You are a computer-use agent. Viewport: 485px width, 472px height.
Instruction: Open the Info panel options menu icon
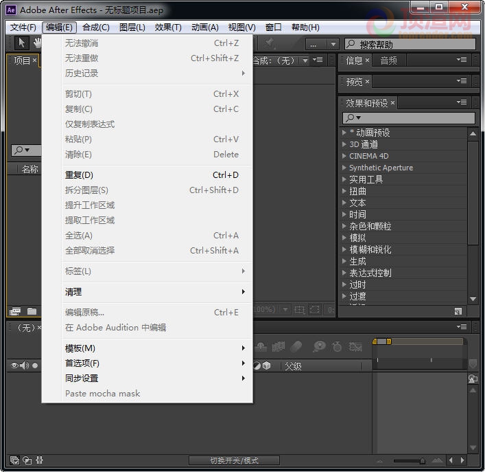(x=462, y=60)
